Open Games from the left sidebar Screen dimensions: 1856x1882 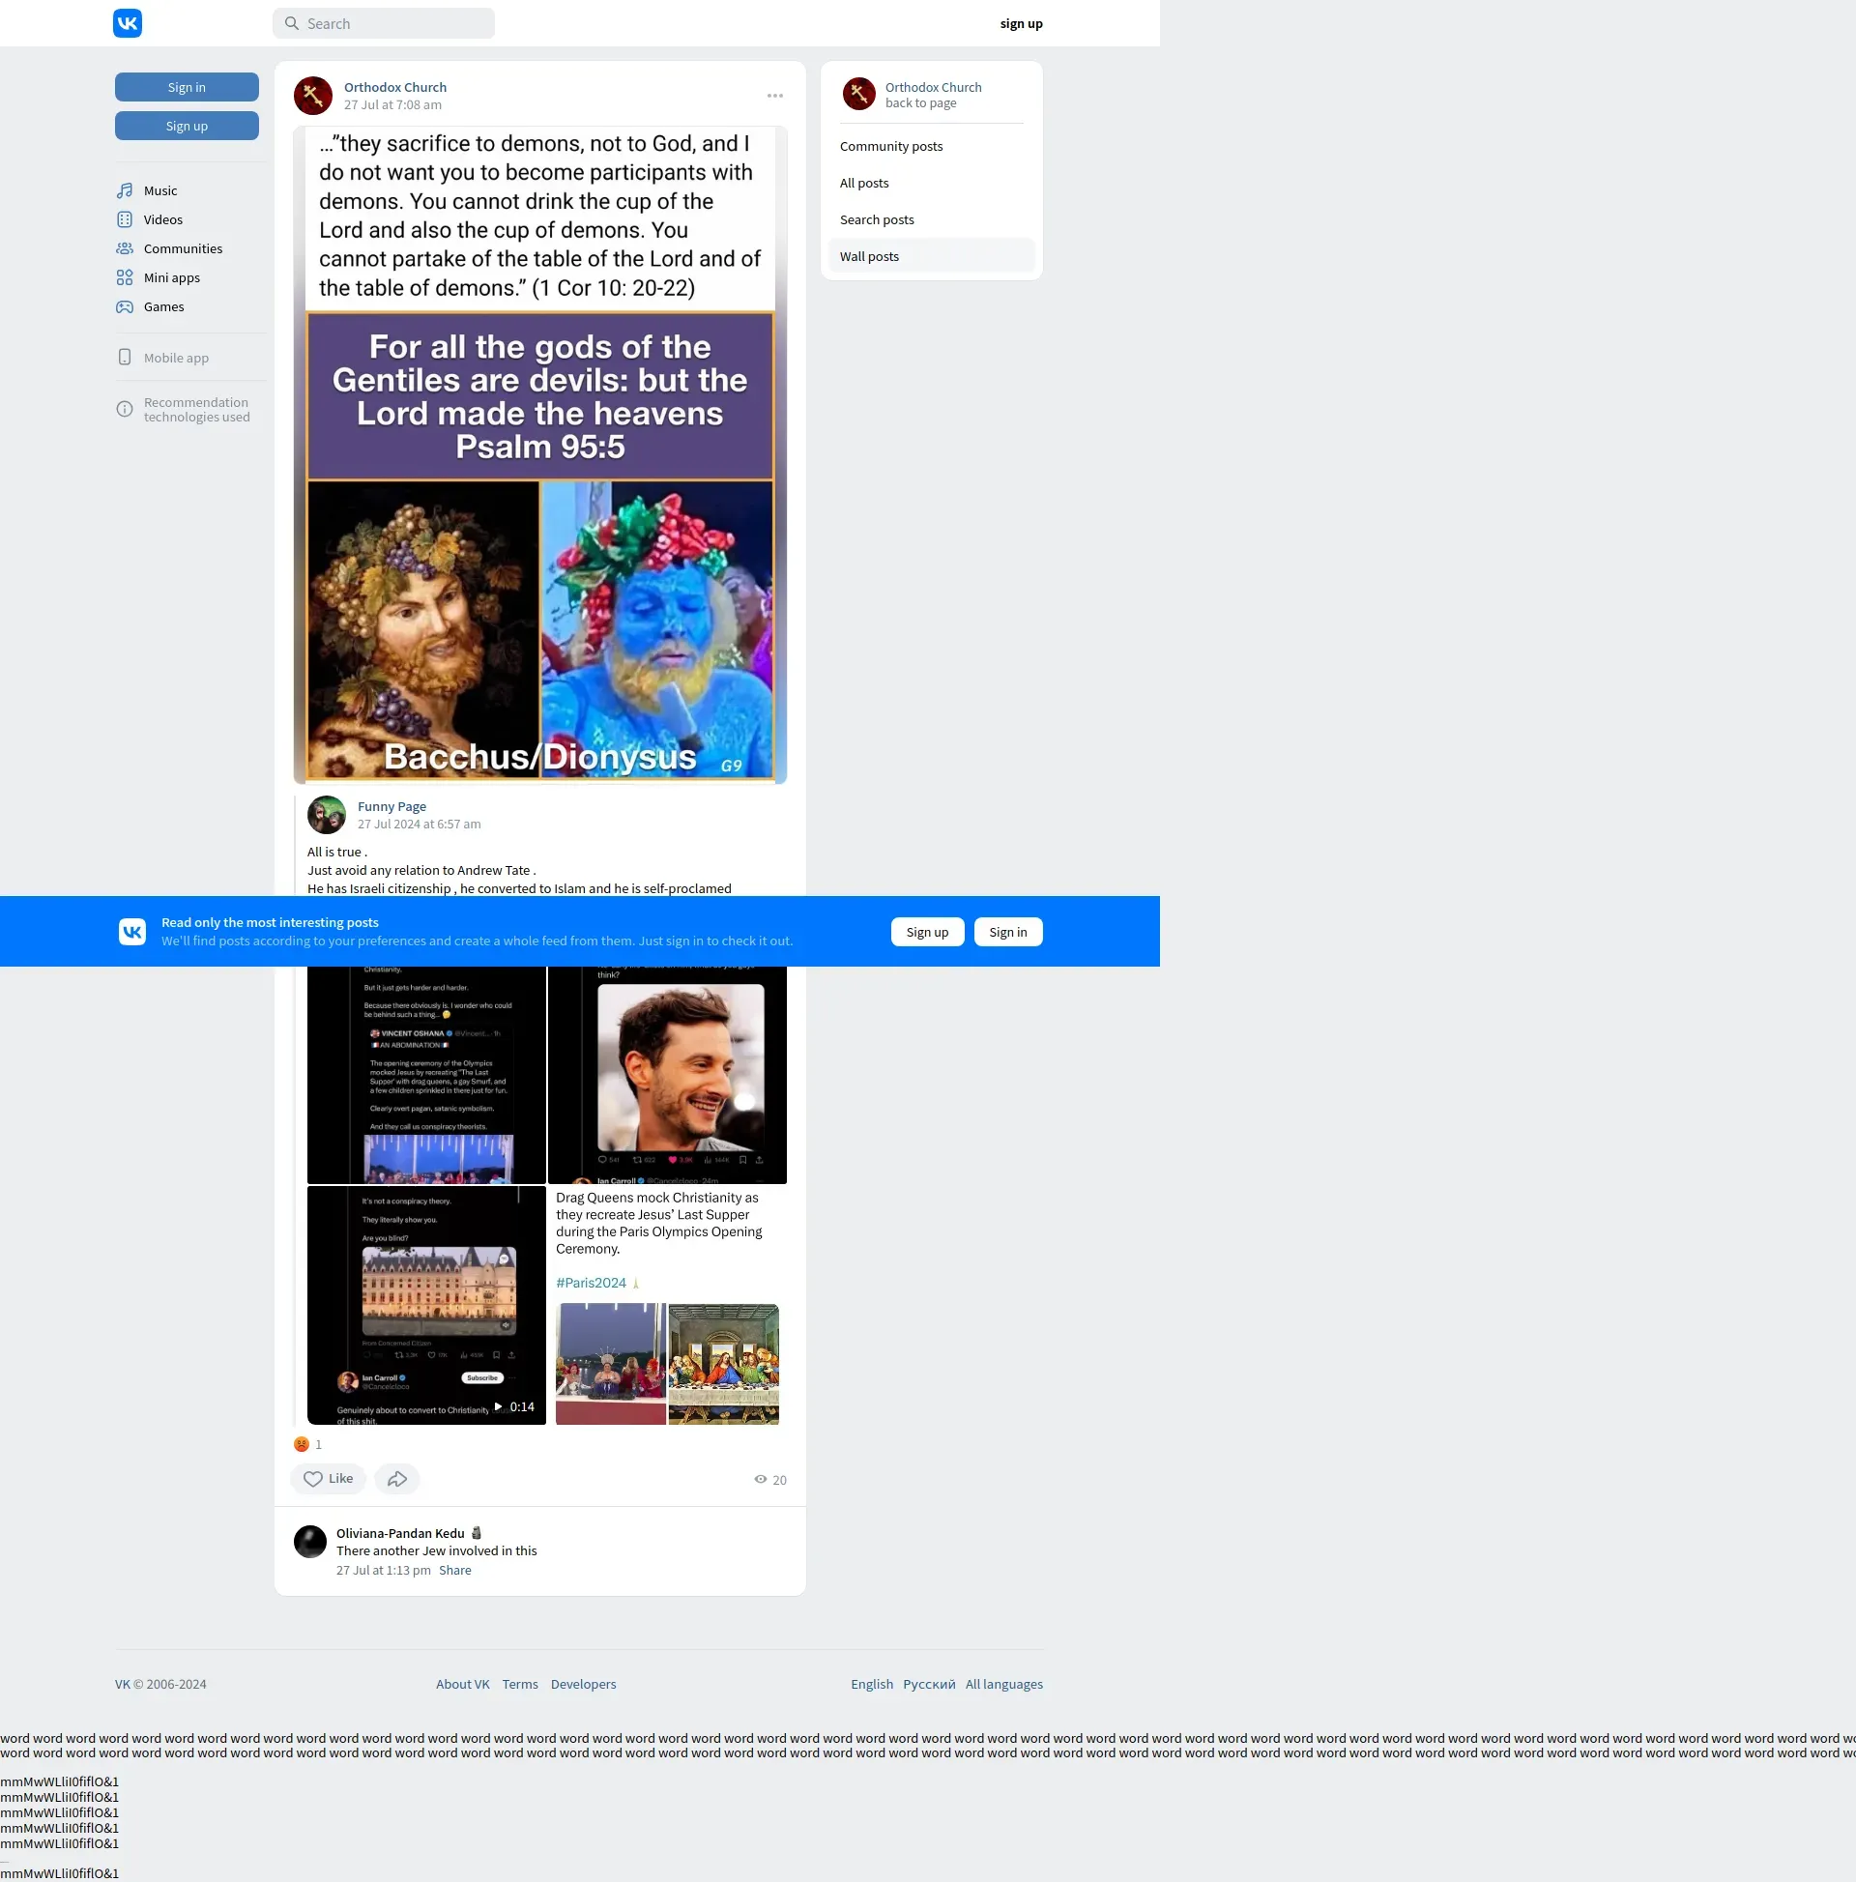click(x=163, y=306)
